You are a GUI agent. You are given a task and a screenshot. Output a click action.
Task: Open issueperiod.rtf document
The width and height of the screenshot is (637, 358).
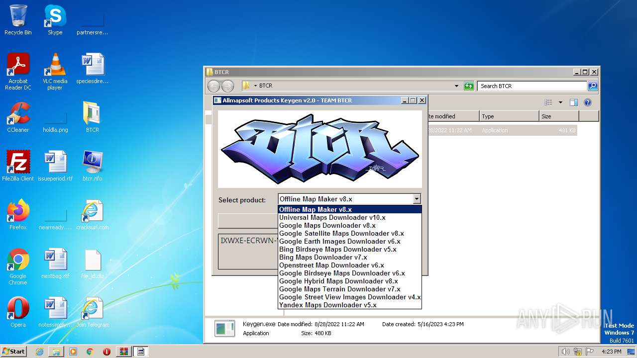point(55,166)
